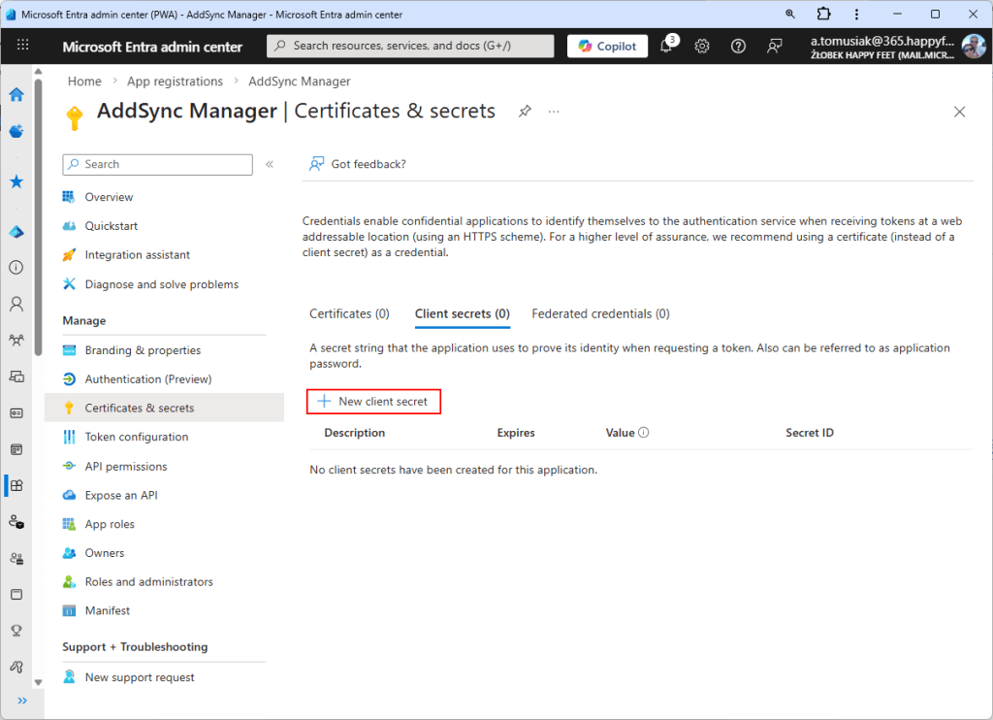Pin the Certificates & secrets blade
This screenshot has height=720, width=993.
coord(525,112)
